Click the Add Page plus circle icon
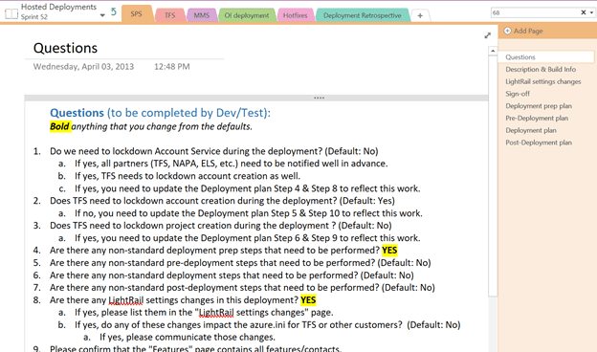Viewport: 597px width, 352px height. 507,31
